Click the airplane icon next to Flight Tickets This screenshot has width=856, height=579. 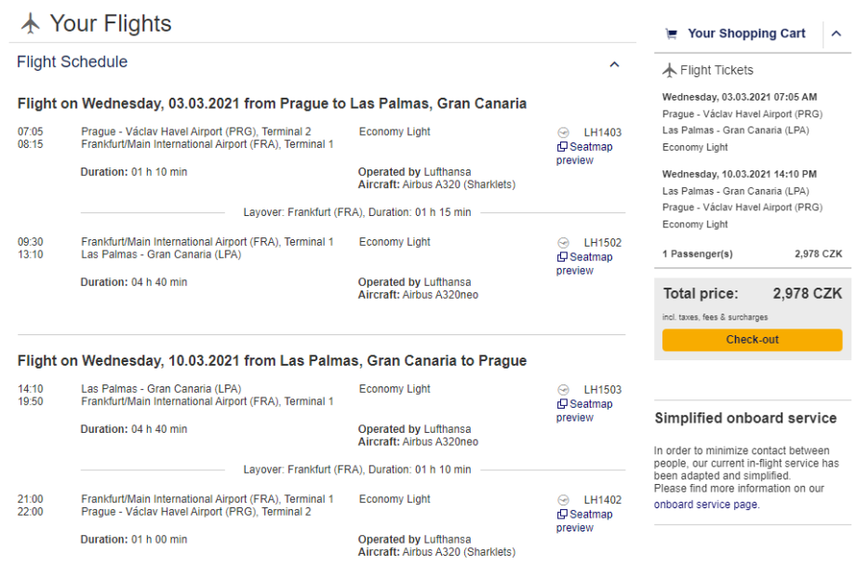669,71
